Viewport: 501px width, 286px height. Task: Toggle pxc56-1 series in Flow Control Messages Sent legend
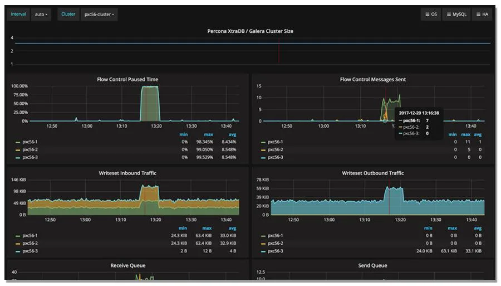pyautogui.click(x=275, y=142)
